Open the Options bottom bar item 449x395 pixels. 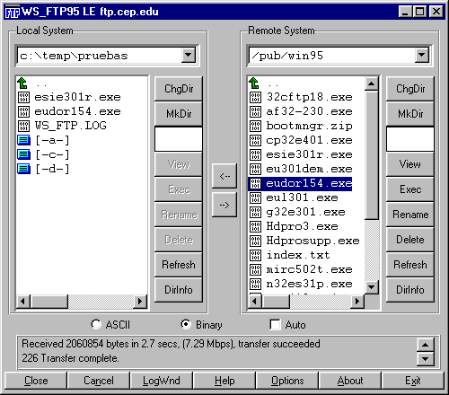pyautogui.click(x=287, y=381)
